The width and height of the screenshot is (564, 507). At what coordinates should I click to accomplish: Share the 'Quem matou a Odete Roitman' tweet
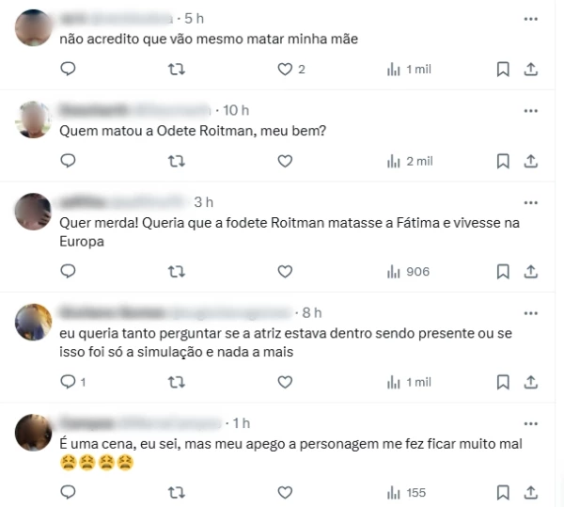[530, 161]
